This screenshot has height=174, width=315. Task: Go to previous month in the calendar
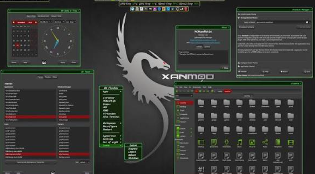click(x=14, y=22)
